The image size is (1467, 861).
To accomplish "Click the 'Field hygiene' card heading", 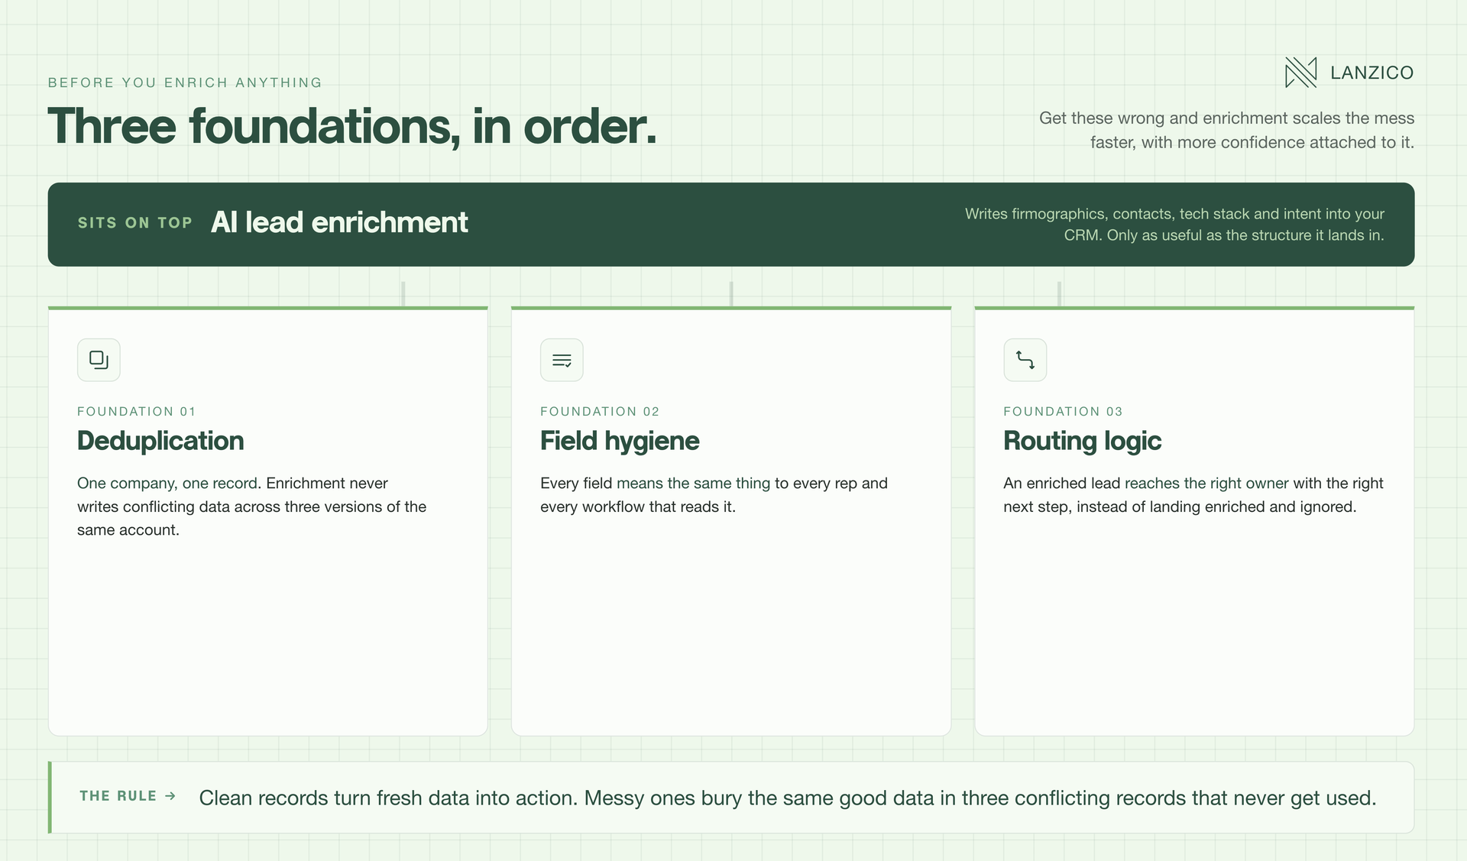I will coord(620,441).
